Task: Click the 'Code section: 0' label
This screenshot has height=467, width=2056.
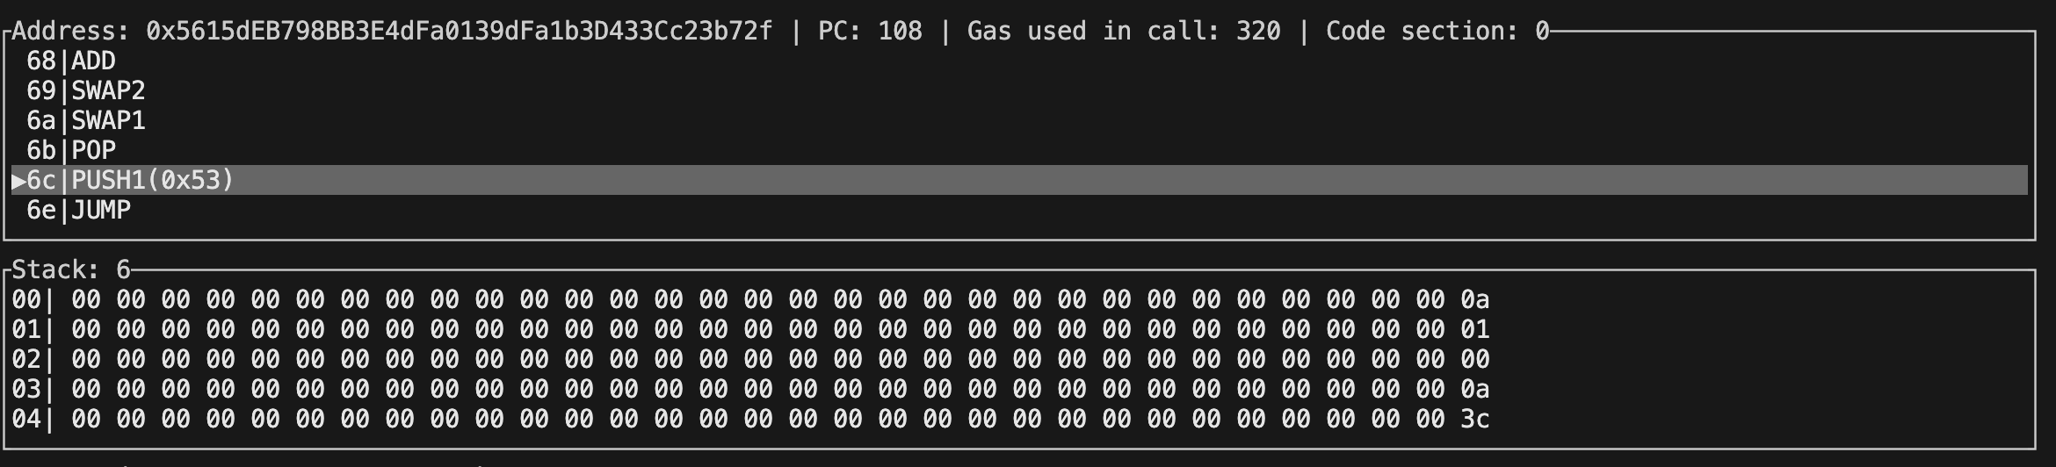Action: coord(1437,31)
